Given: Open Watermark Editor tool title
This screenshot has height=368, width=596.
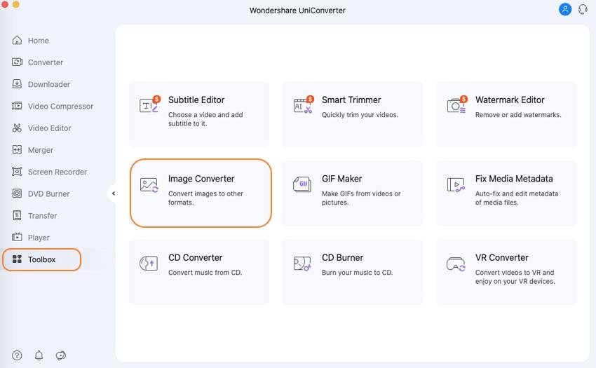Looking at the screenshot, I should tap(510, 100).
